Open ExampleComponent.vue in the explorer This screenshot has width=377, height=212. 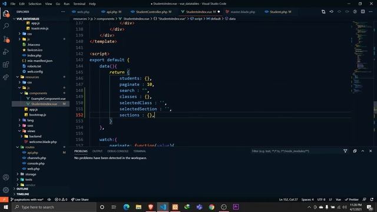coord(48,98)
